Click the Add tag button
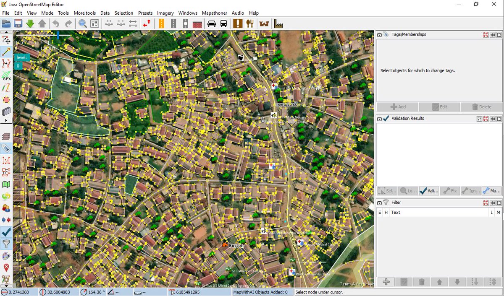 (397, 107)
